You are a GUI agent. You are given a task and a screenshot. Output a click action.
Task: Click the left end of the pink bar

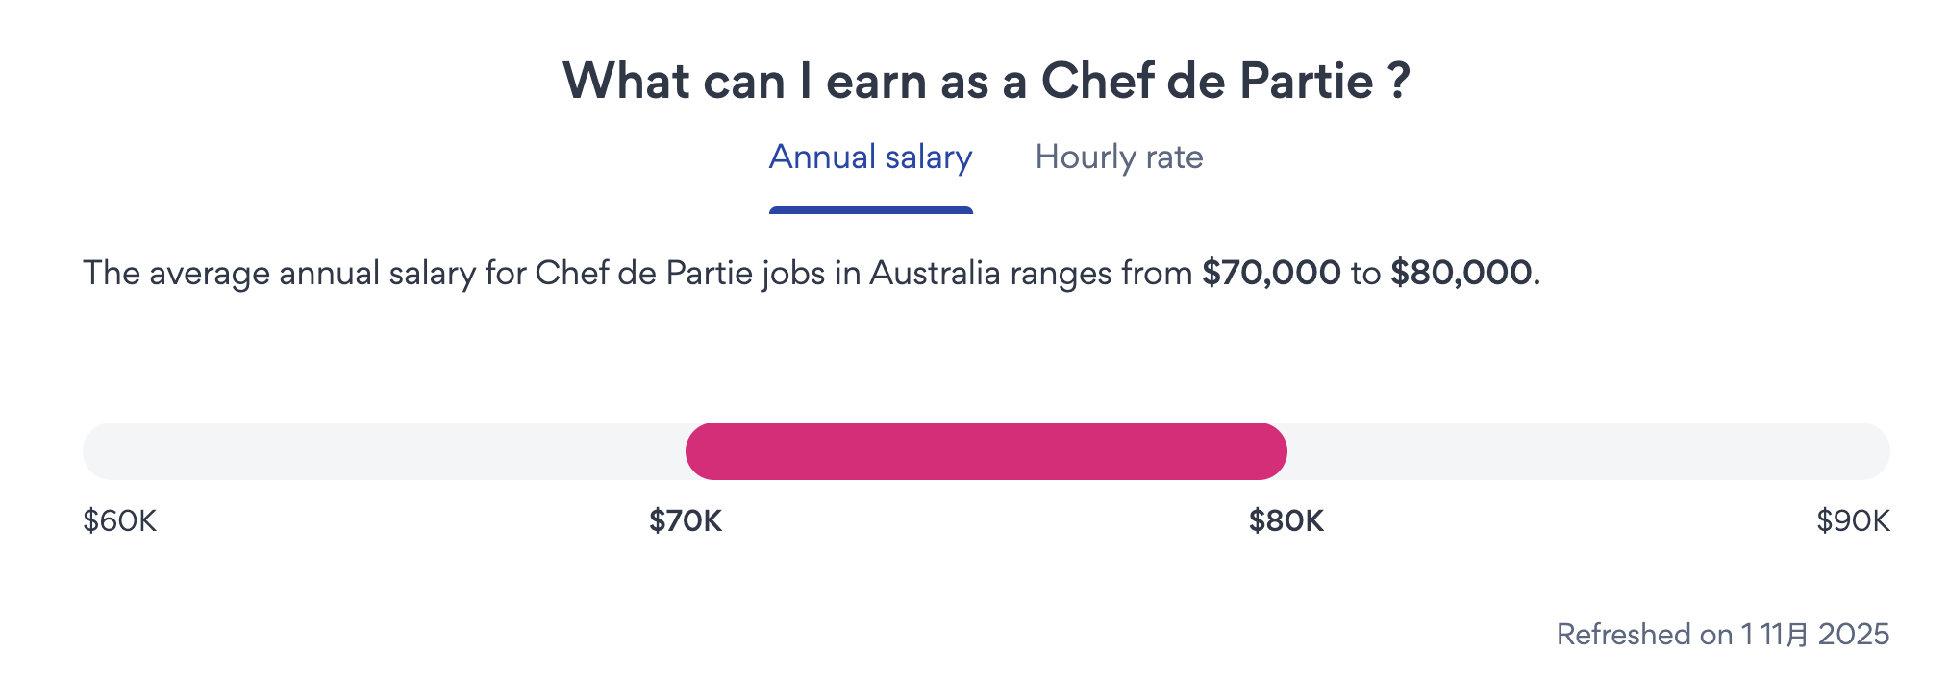click(704, 451)
